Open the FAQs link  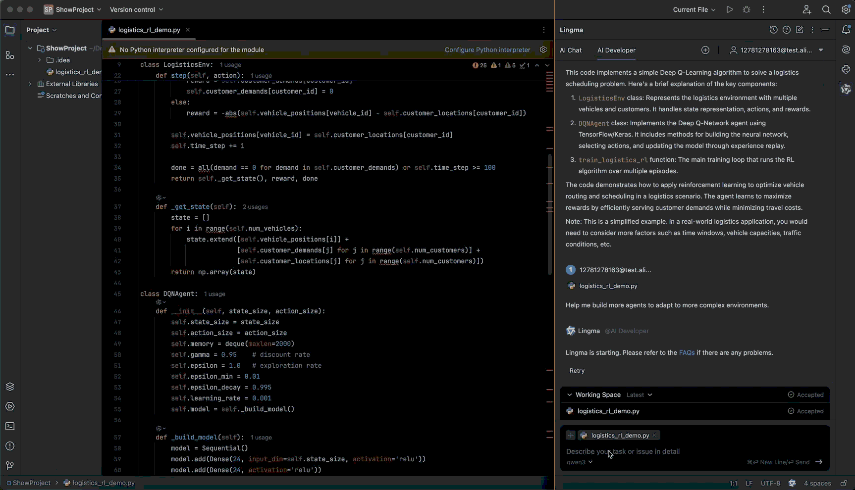687,353
